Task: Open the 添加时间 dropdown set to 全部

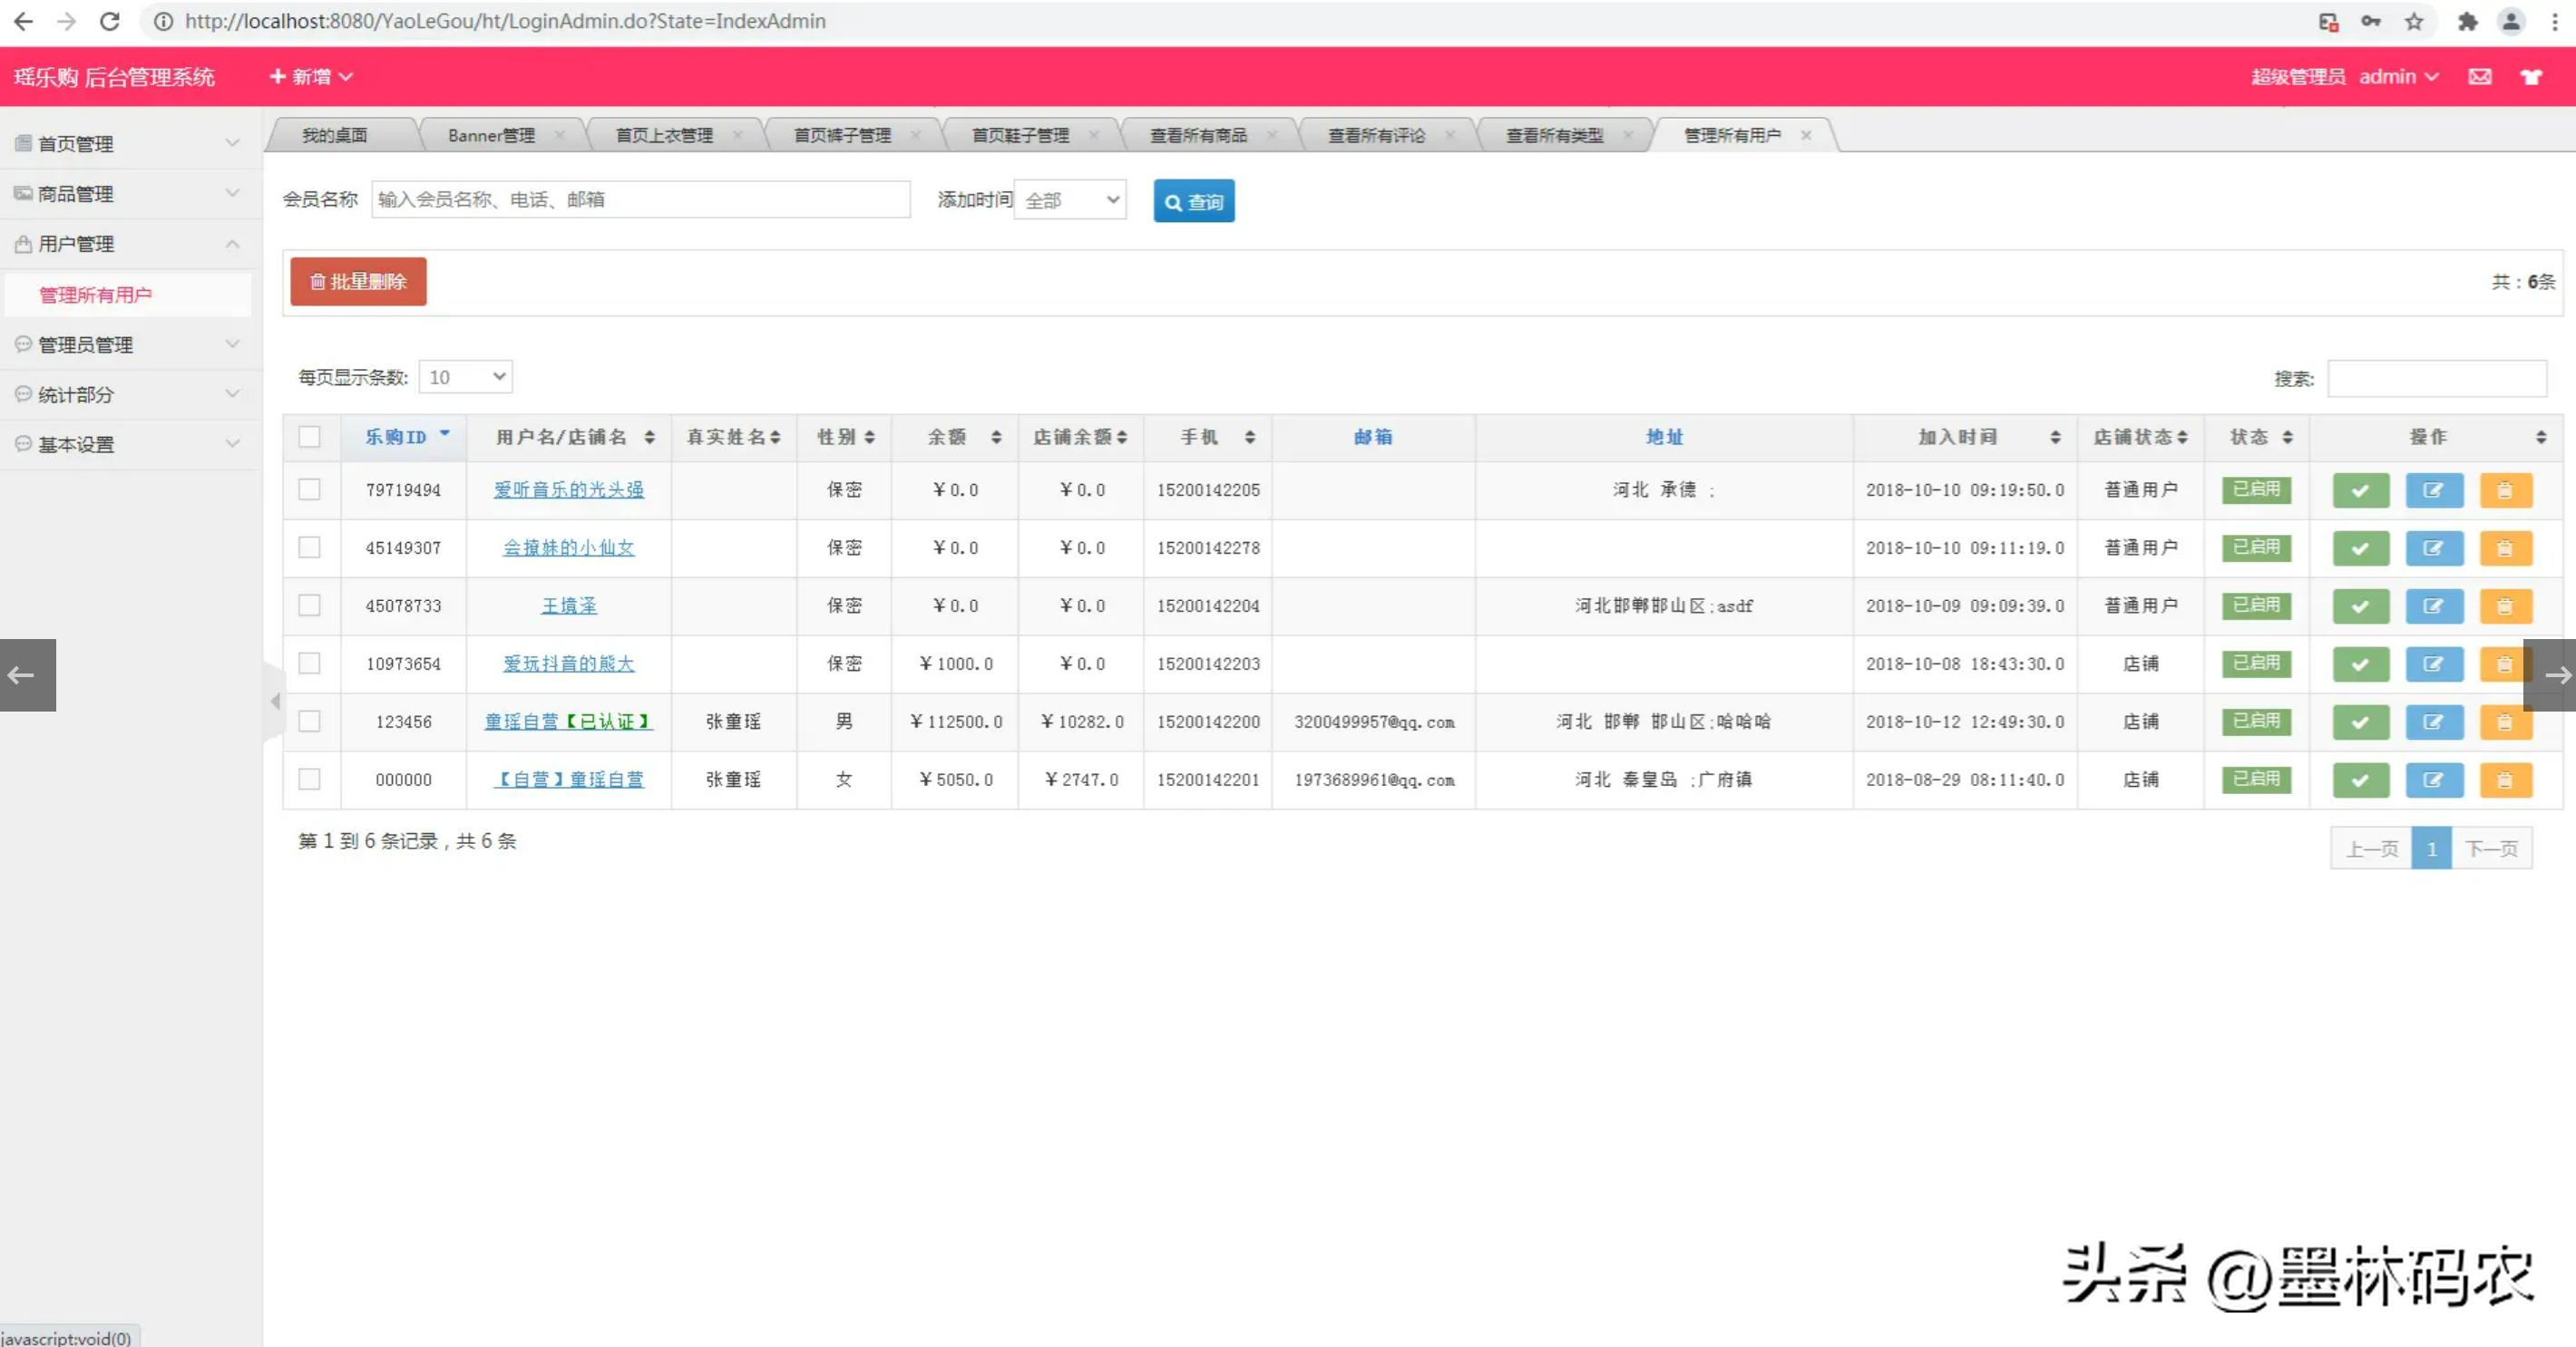Action: pos(1070,201)
